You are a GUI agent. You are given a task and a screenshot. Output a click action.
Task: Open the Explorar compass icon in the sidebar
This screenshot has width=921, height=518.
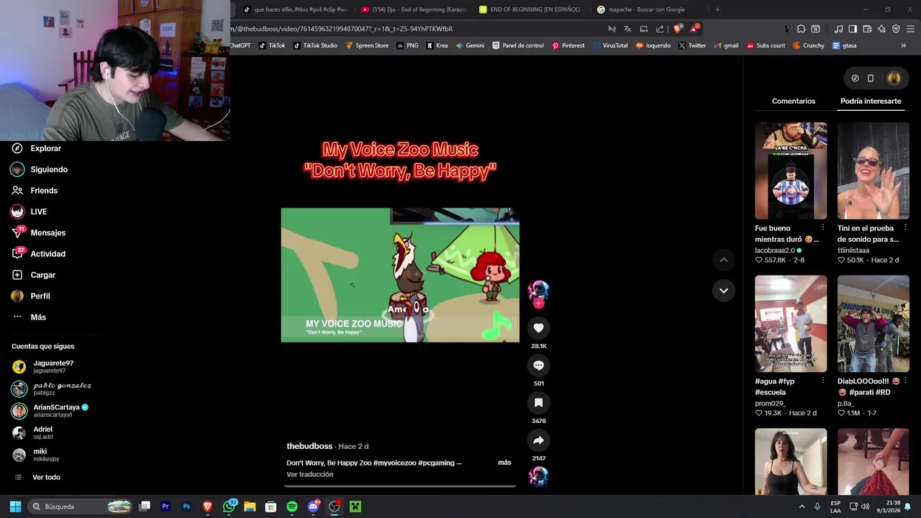[17, 148]
